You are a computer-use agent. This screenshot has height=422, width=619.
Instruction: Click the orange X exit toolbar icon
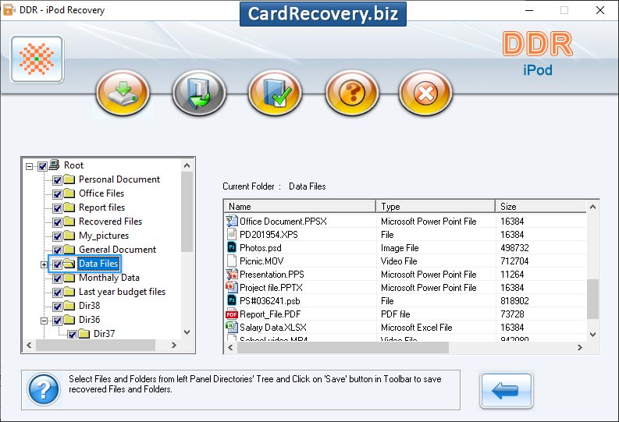point(425,93)
